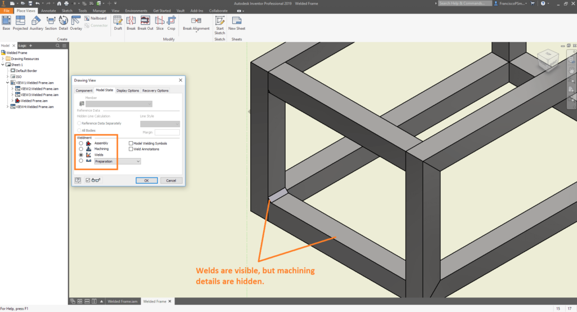Click the Search Help & Commands field

click(464, 3)
